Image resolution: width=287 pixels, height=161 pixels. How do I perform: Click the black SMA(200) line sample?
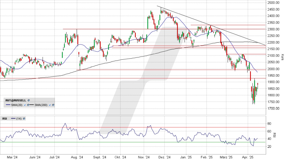(x=32, y=105)
